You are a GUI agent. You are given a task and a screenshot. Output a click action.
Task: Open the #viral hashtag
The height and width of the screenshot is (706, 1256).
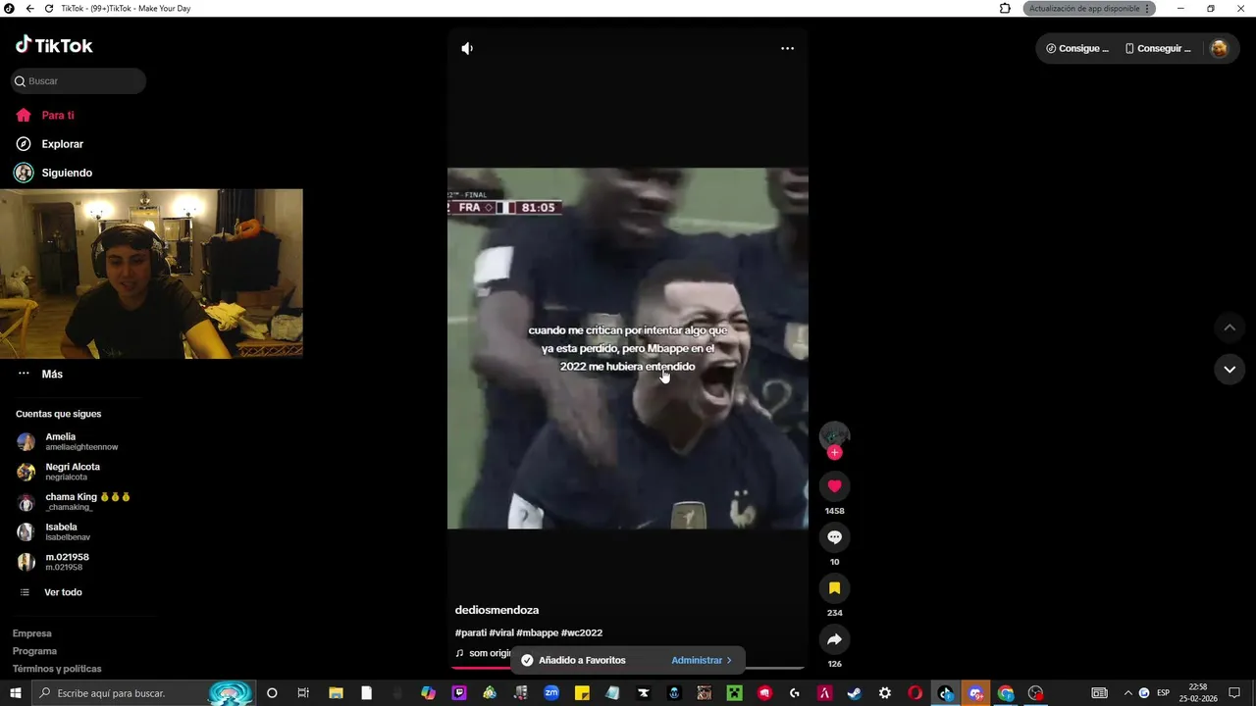pos(501,633)
